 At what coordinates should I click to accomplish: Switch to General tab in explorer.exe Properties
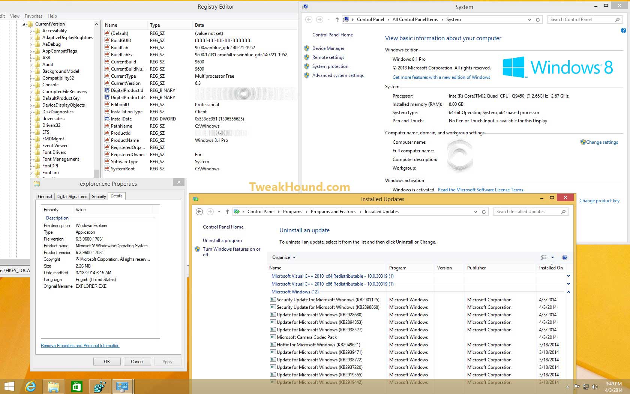pyautogui.click(x=45, y=197)
